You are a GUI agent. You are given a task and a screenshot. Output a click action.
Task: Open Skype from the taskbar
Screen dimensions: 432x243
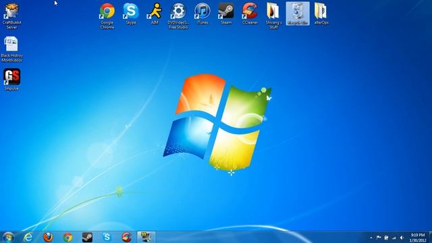107,237
